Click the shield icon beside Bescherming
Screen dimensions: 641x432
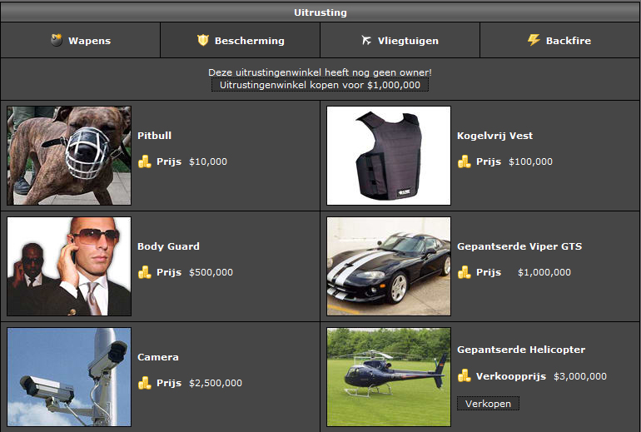[202, 40]
